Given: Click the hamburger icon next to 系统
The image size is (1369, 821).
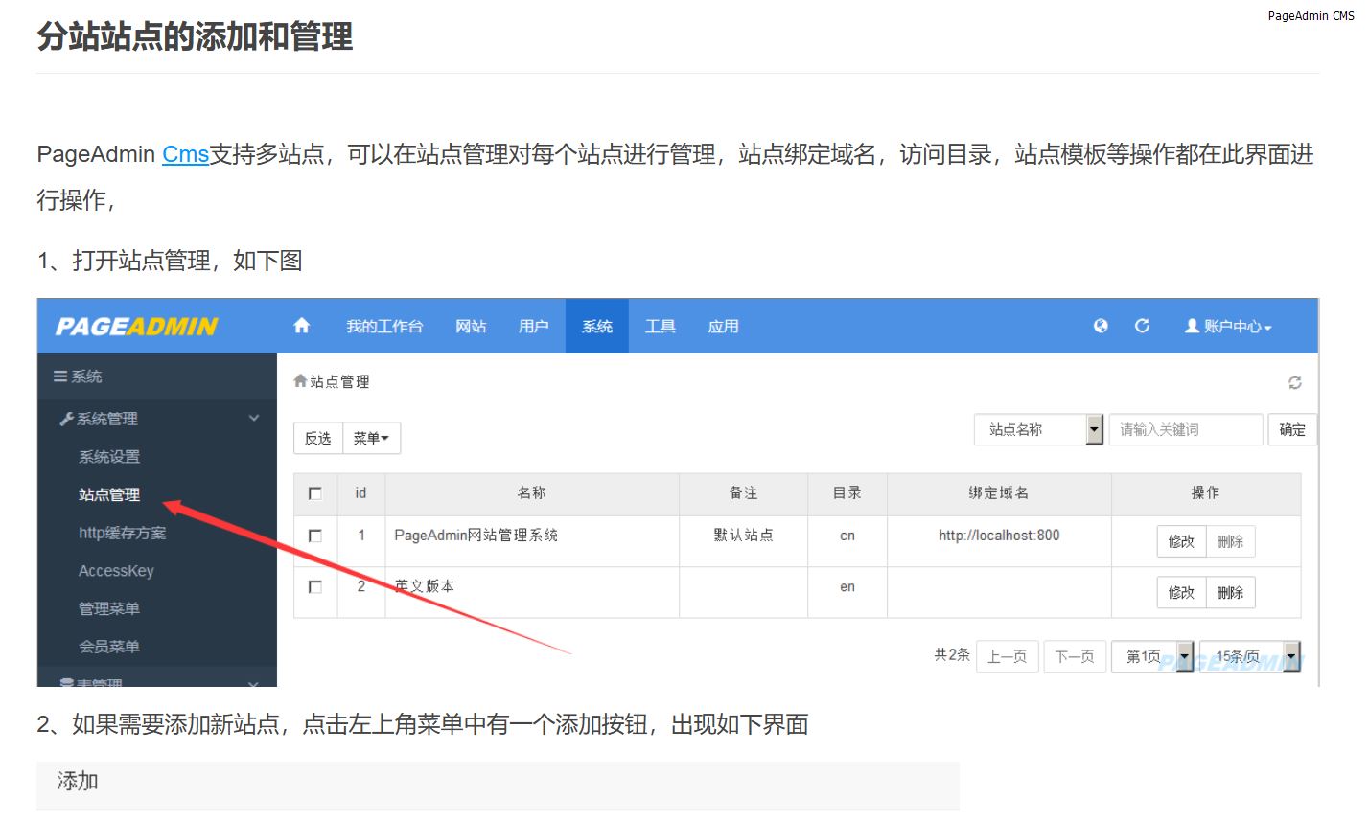Looking at the screenshot, I should [x=60, y=376].
